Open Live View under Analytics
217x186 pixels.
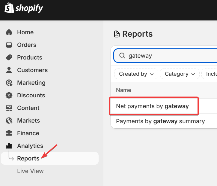pos(30,171)
